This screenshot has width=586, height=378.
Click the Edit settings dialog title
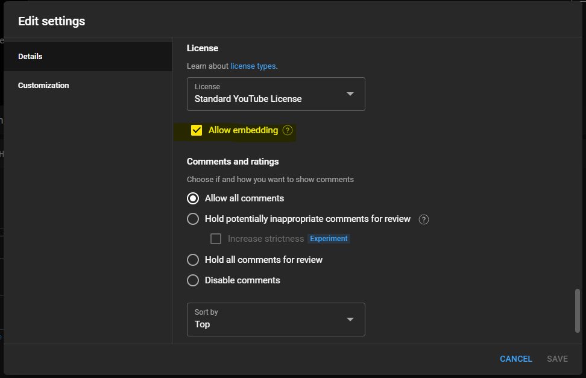tap(52, 21)
